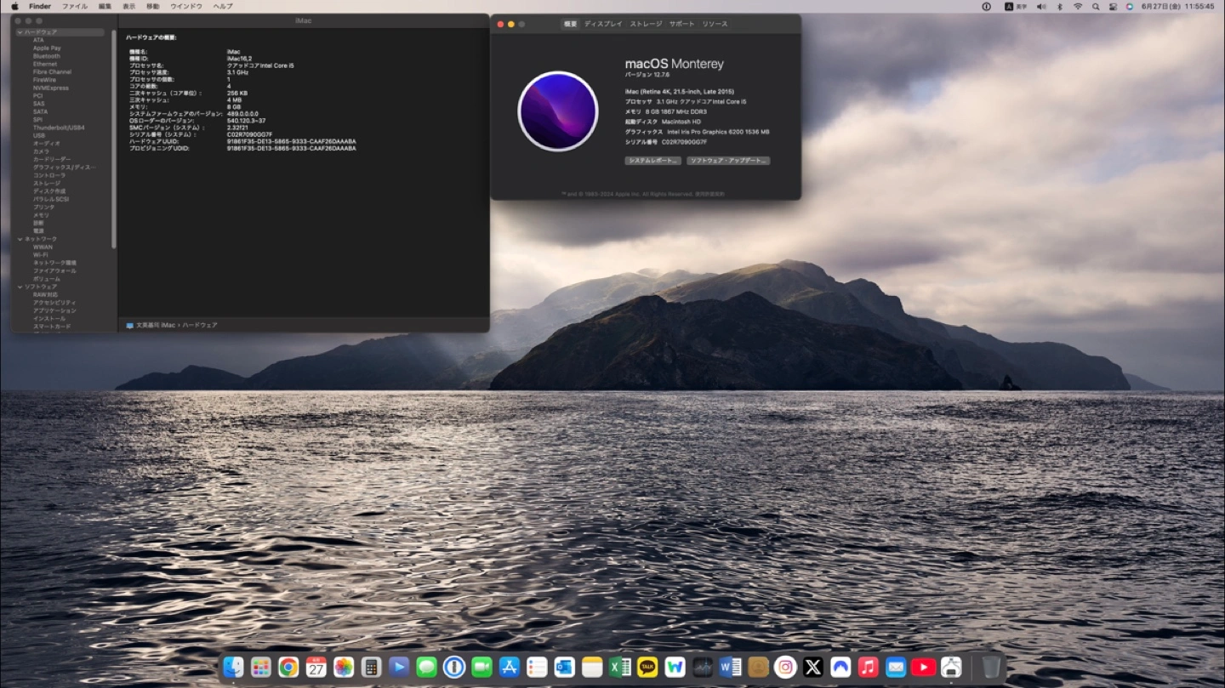The height and width of the screenshot is (688, 1225).
Task: Open the volume control in menu bar
Action: click(x=1041, y=6)
